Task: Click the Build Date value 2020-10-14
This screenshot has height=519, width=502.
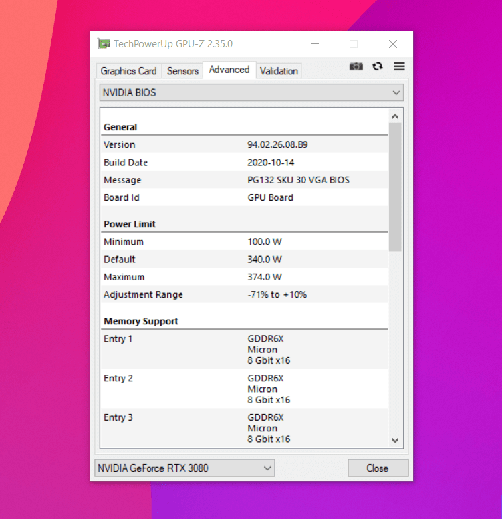Action: 271,162
